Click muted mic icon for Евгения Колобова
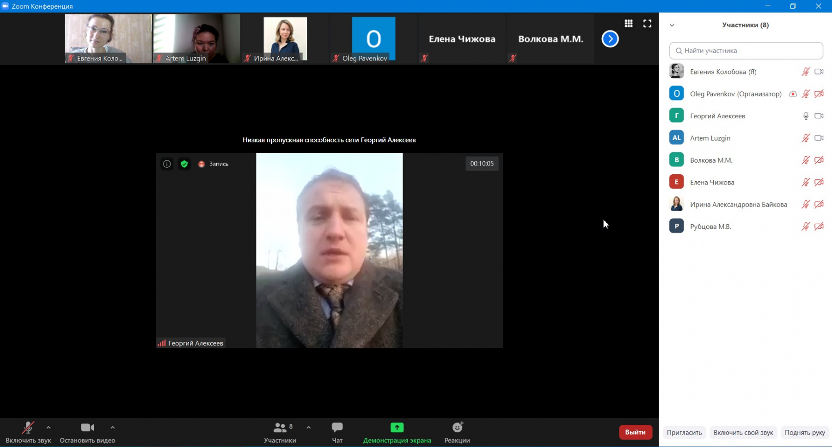Image resolution: width=832 pixels, height=447 pixels. [806, 72]
